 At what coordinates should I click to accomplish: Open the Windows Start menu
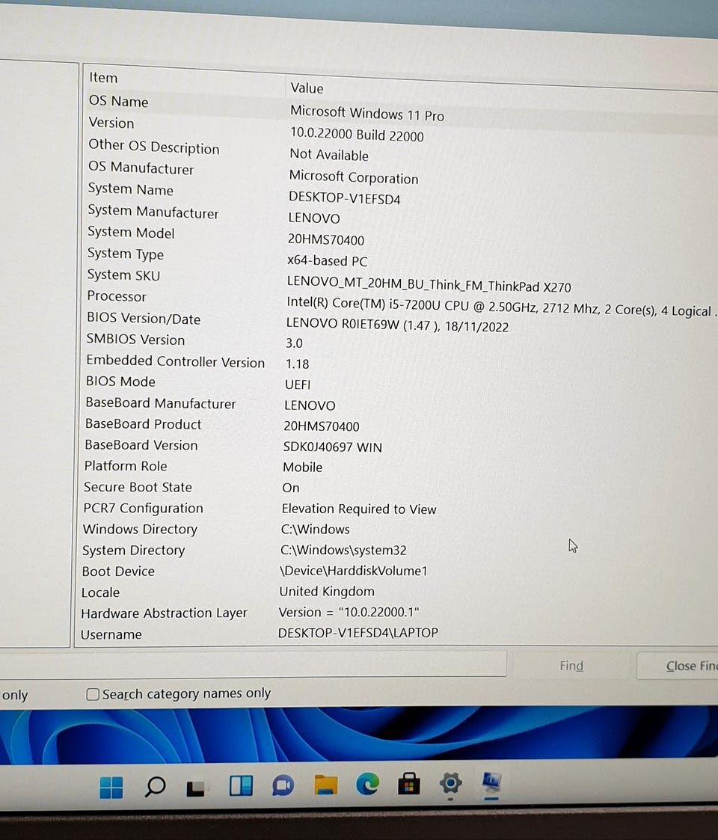click(x=111, y=788)
